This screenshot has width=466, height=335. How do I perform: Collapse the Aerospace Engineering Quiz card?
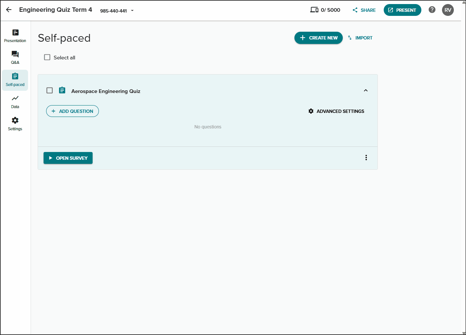366,90
